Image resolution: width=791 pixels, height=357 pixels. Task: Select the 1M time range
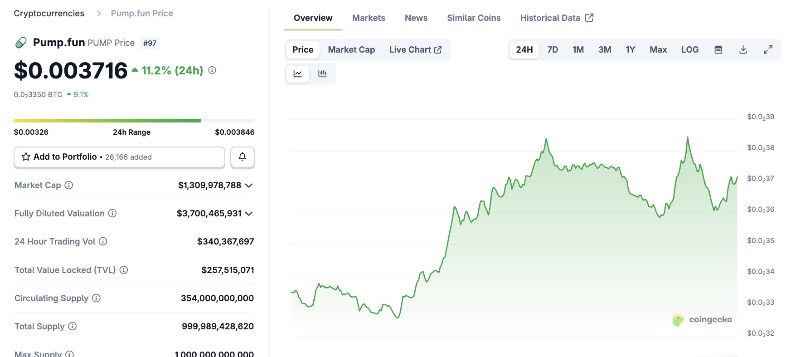(x=578, y=50)
